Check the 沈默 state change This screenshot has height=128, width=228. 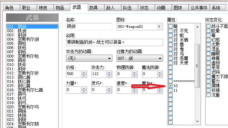[208, 44]
